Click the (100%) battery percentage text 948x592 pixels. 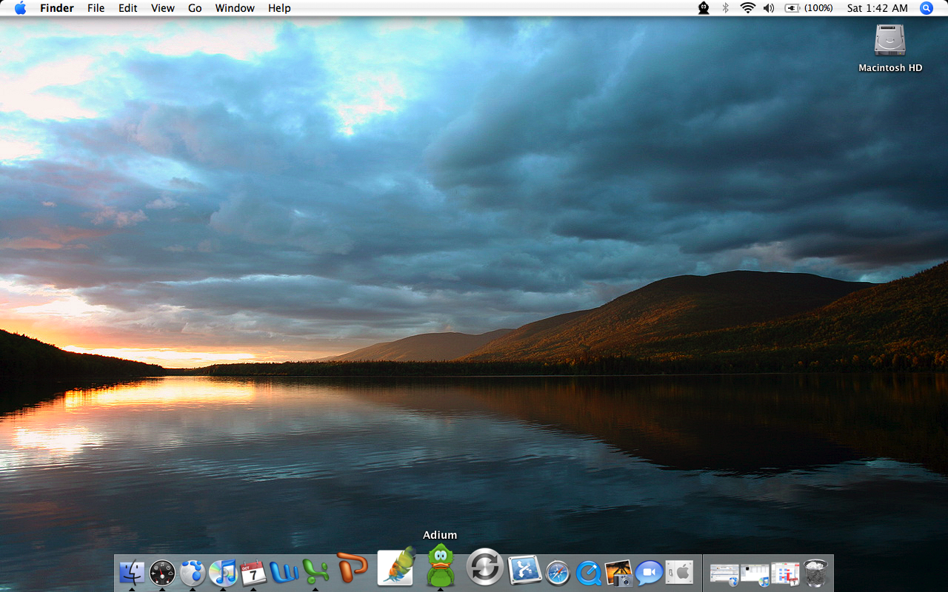point(818,8)
